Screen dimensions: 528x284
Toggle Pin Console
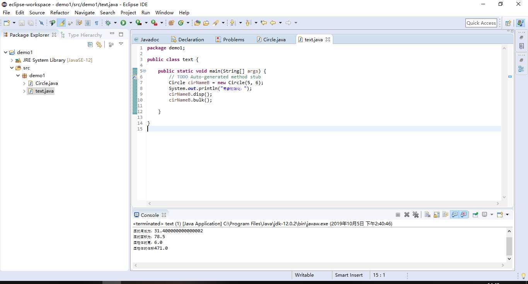tap(475, 215)
